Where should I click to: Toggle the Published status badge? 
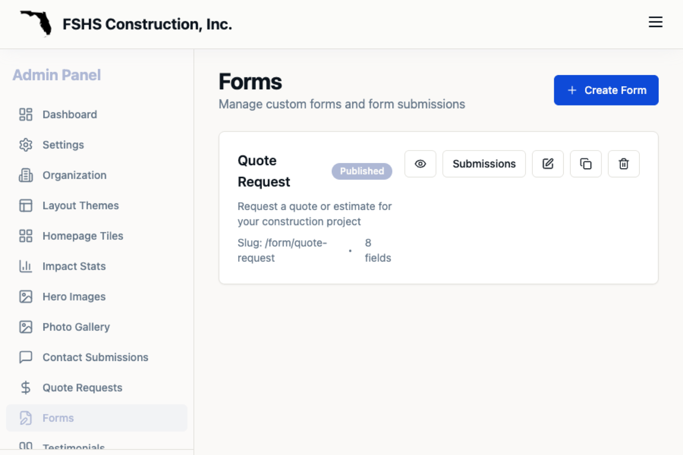[x=362, y=171]
